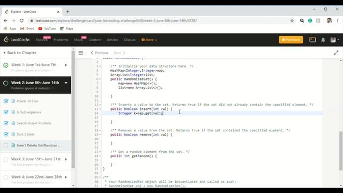The height and width of the screenshot is (193, 343).
Task: Fold the code block at line 13
Action: (100, 109)
